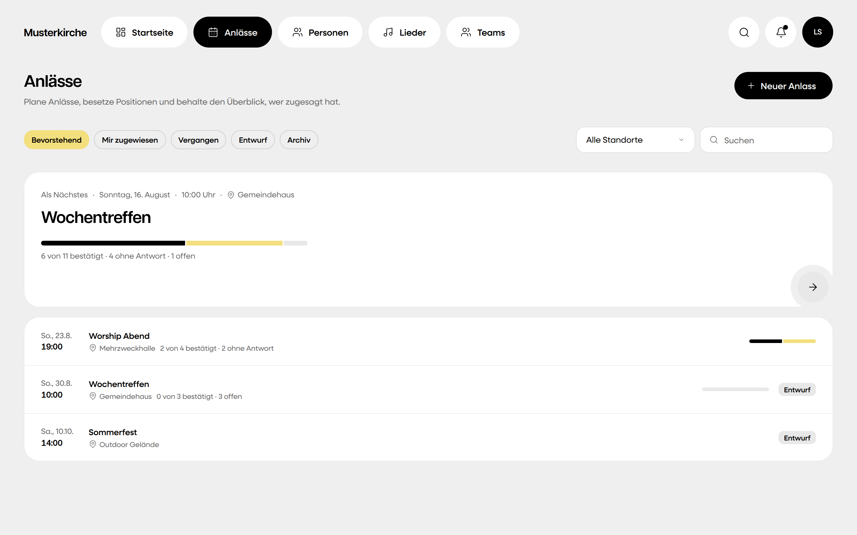The height and width of the screenshot is (535, 857).
Task: Click the Entwurf badge on Sommerfest row
Action: point(797,438)
